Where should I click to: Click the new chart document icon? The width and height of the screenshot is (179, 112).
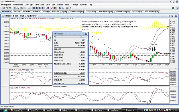click(x=4, y=8)
